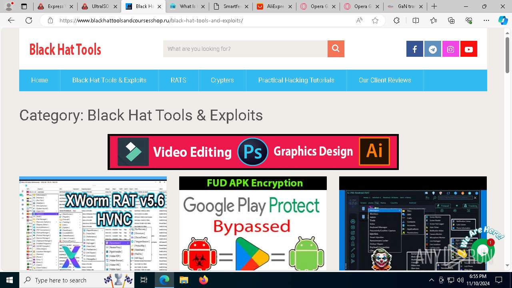Open Practical Hacking Tutorials nav item

pyautogui.click(x=296, y=80)
